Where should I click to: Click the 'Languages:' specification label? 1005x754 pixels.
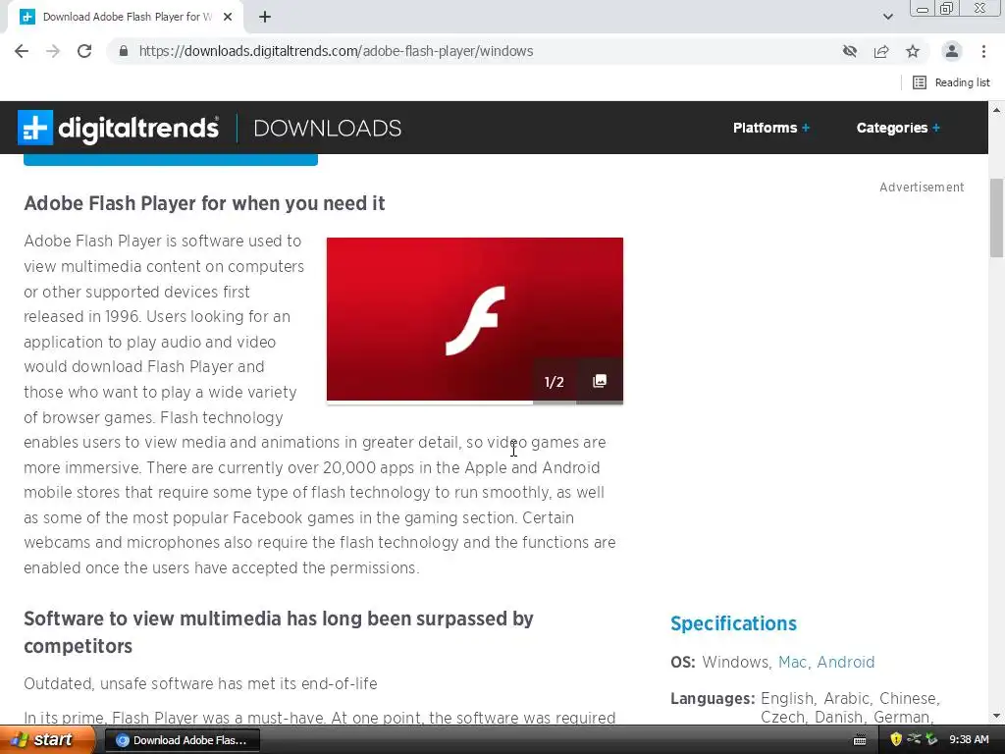pos(713,698)
